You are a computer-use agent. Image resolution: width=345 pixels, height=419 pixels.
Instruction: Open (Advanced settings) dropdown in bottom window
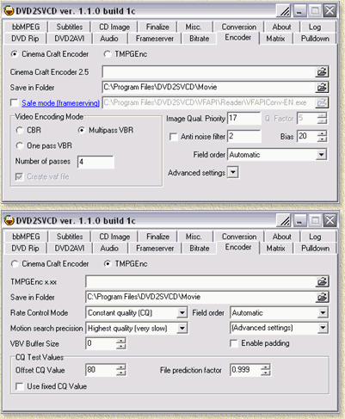pos(323,328)
